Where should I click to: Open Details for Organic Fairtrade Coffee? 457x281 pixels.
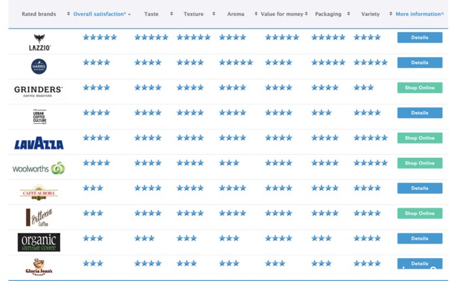click(420, 238)
